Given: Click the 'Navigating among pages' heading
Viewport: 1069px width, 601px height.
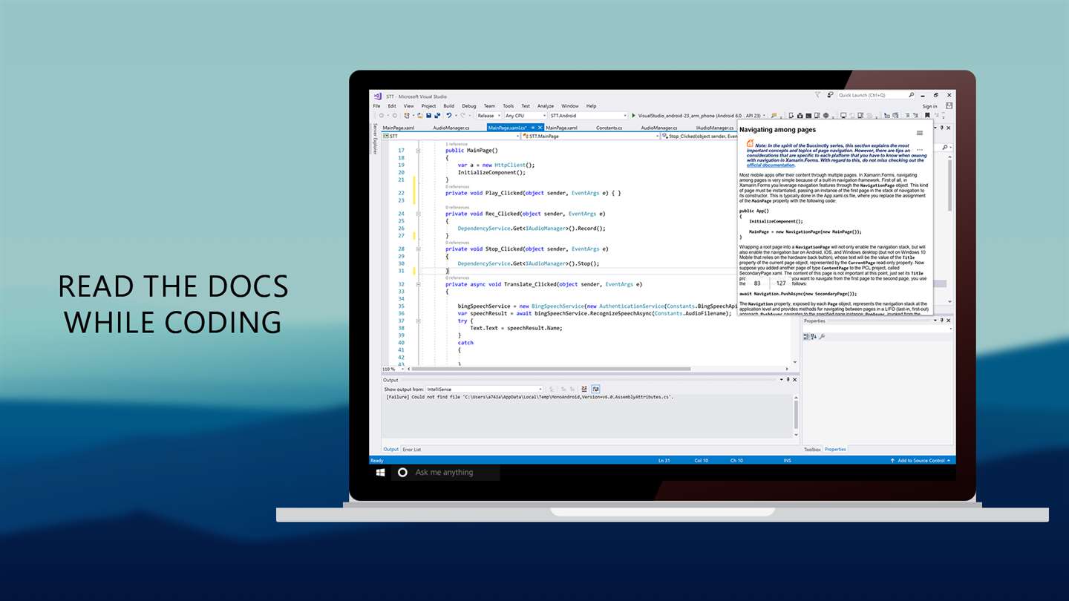Looking at the screenshot, I should tap(777, 130).
